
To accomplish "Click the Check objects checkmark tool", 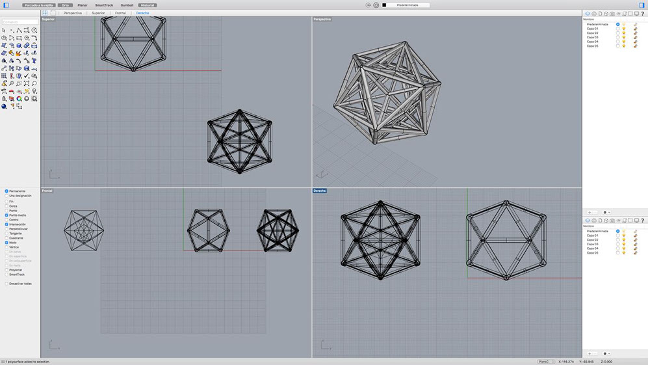I will pyautogui.click(x=27, y=75).
